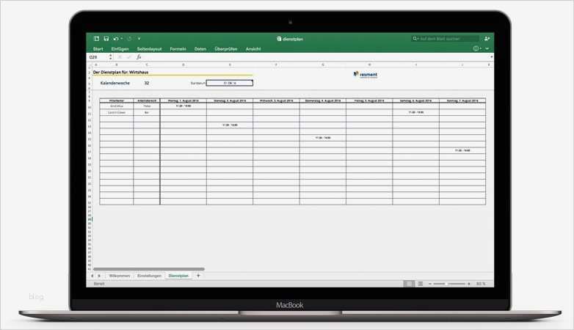Click the Save disk icon
The image size is (574, 330).
point(106,38)
